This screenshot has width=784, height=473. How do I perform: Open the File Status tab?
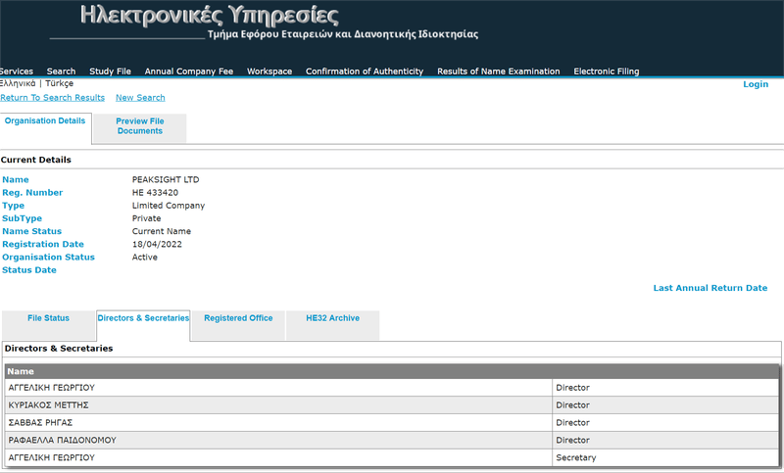click(x=48, y=318)
